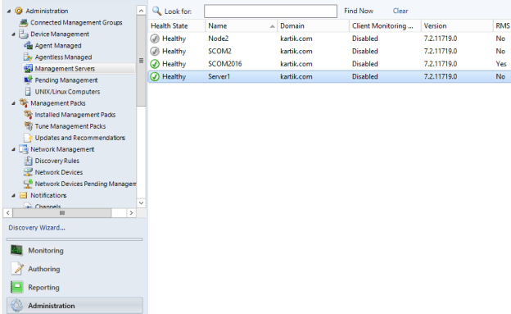The image size is (511, 314).
Task: Click the Tune Management Packs icon
Action: click(x=29, y=126)
